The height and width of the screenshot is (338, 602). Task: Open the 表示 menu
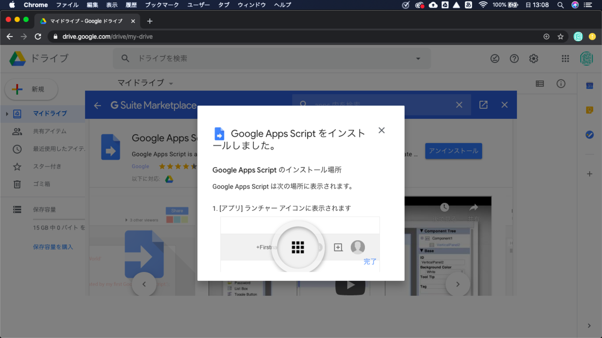(x=112, y=5)
